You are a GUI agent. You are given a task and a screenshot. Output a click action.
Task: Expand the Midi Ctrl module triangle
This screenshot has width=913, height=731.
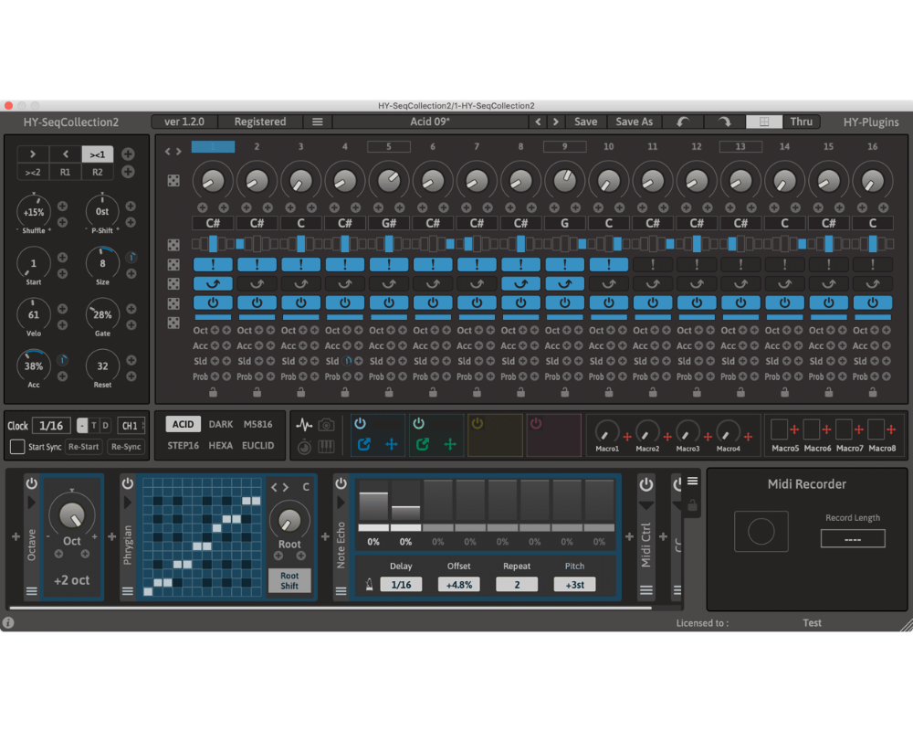click(x=646, y=505)
